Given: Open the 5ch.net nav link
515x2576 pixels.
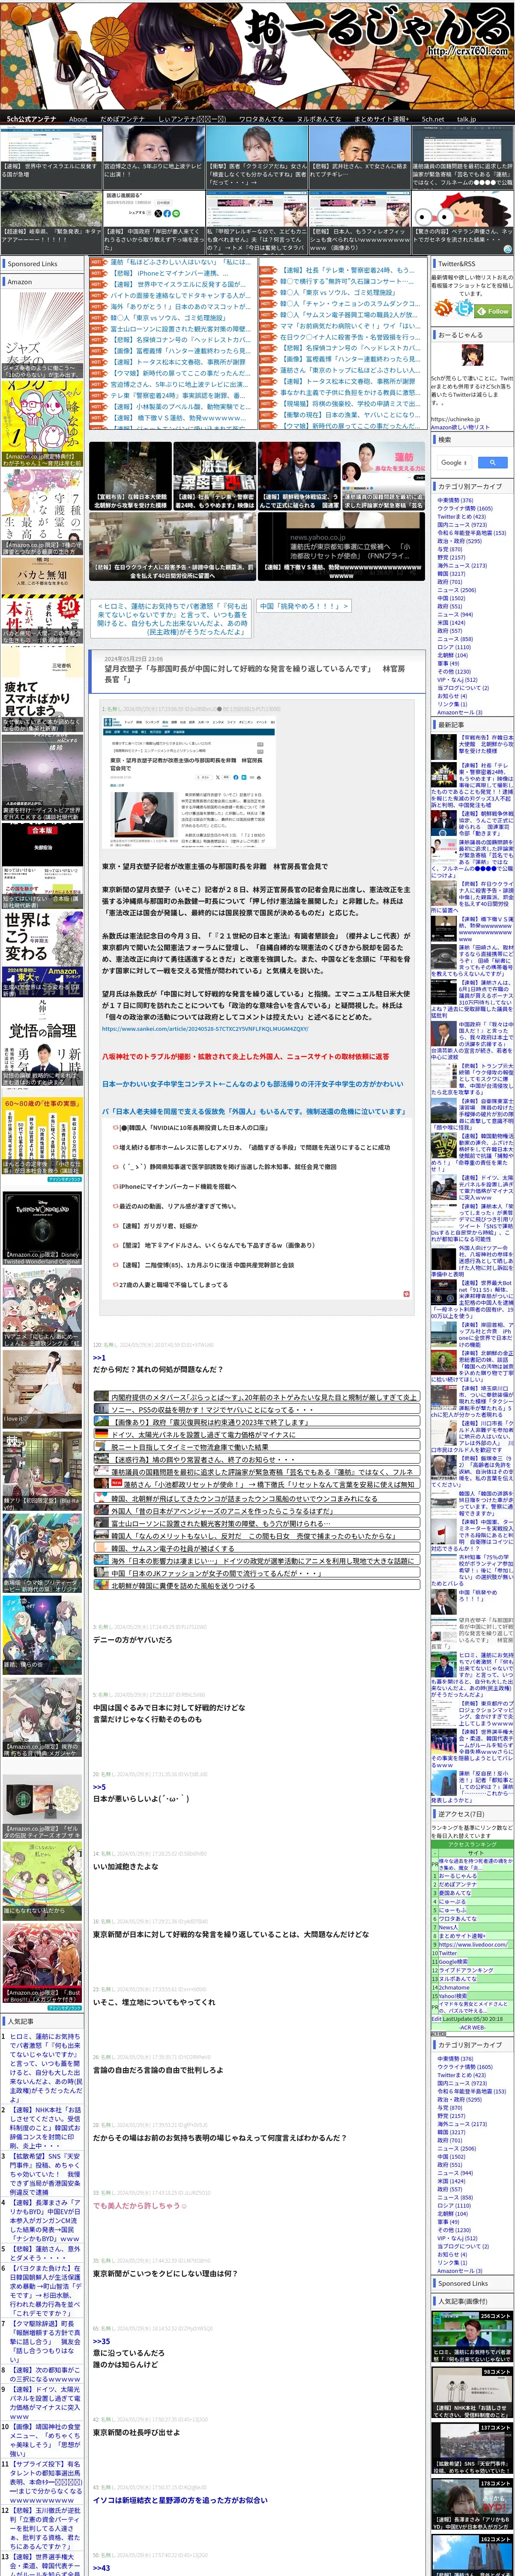Looking at the screenshot, I should pyautogui.click(x=433, y=119).
